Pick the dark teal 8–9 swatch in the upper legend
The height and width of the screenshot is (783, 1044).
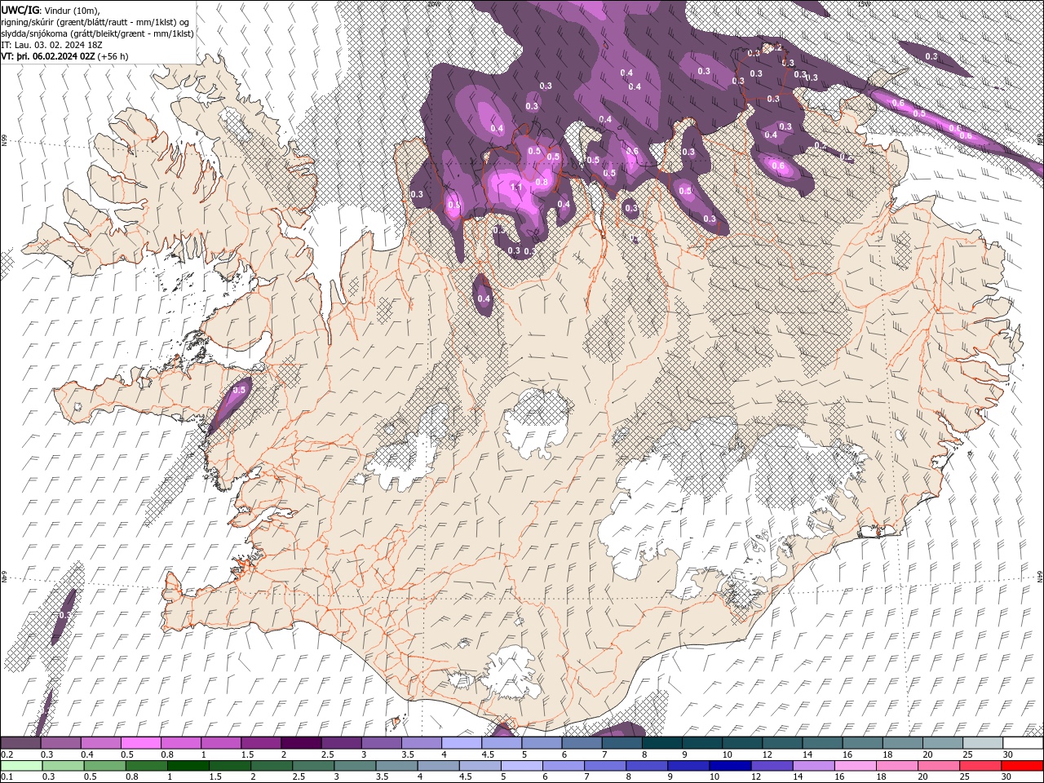tap(661, 743)
